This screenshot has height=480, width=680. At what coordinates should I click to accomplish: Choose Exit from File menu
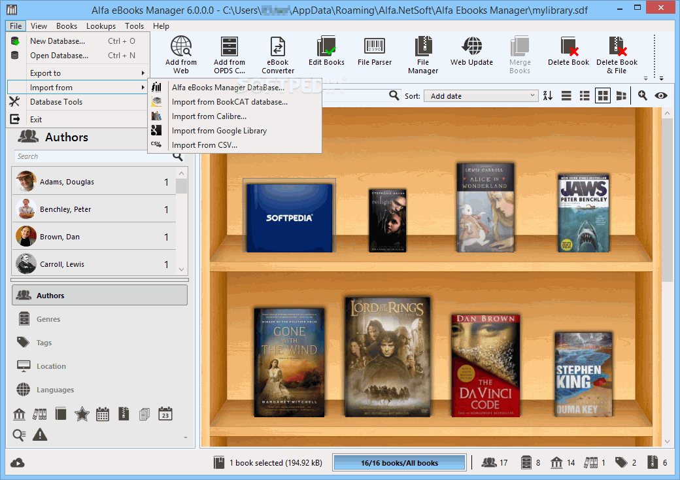click(78, 119)
